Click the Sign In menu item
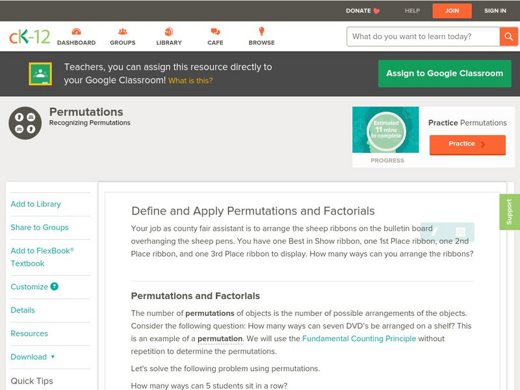 495,10
